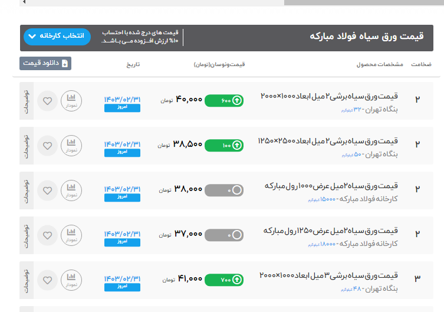Show the نمودار chart for the 38,000 toman row
The height and width of the screenshot is (312, 444).
(x=71, y=190)
